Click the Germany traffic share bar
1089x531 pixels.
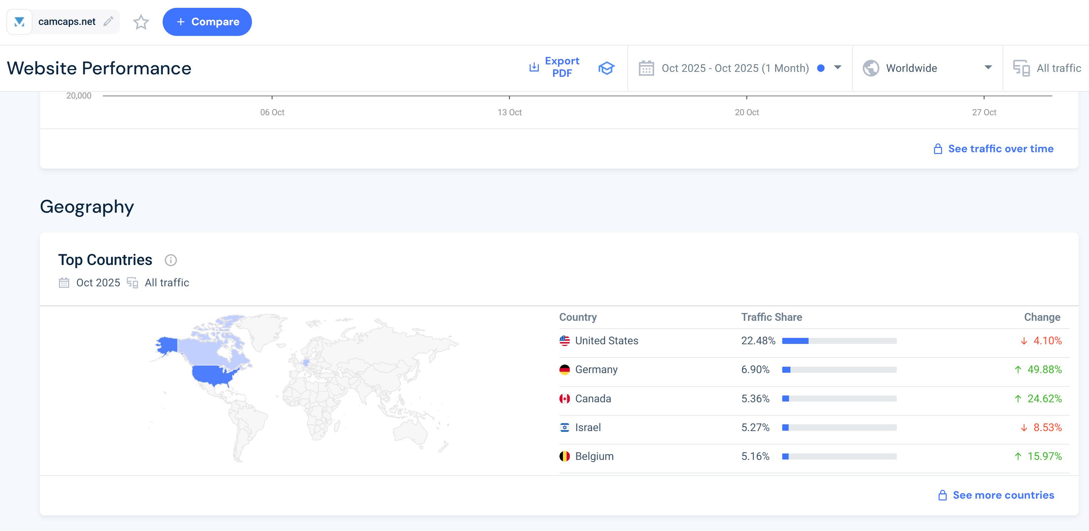click(x=839, y=370)
